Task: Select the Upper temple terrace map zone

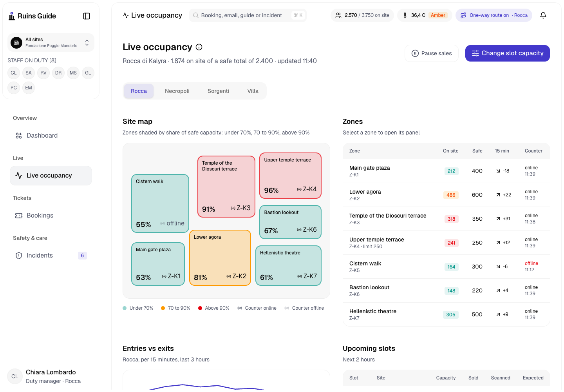Action: pyautogui.click(x=291, y=176)
